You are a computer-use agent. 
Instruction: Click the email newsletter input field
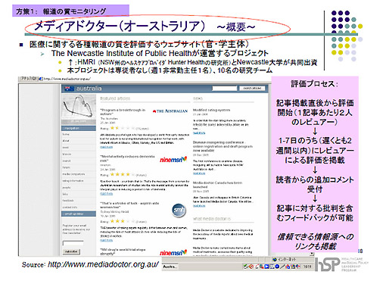pyautogui.click(x=73, y=243)
